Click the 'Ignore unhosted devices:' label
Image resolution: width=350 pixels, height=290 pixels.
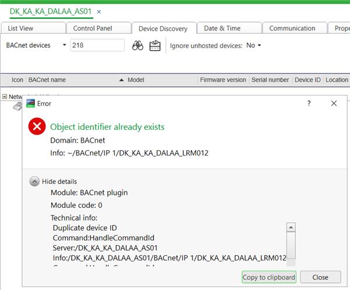pyautogui.click(x=206, y=45)
